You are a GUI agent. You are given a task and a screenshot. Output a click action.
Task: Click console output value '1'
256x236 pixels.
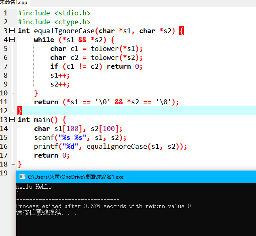pos(18,193)
